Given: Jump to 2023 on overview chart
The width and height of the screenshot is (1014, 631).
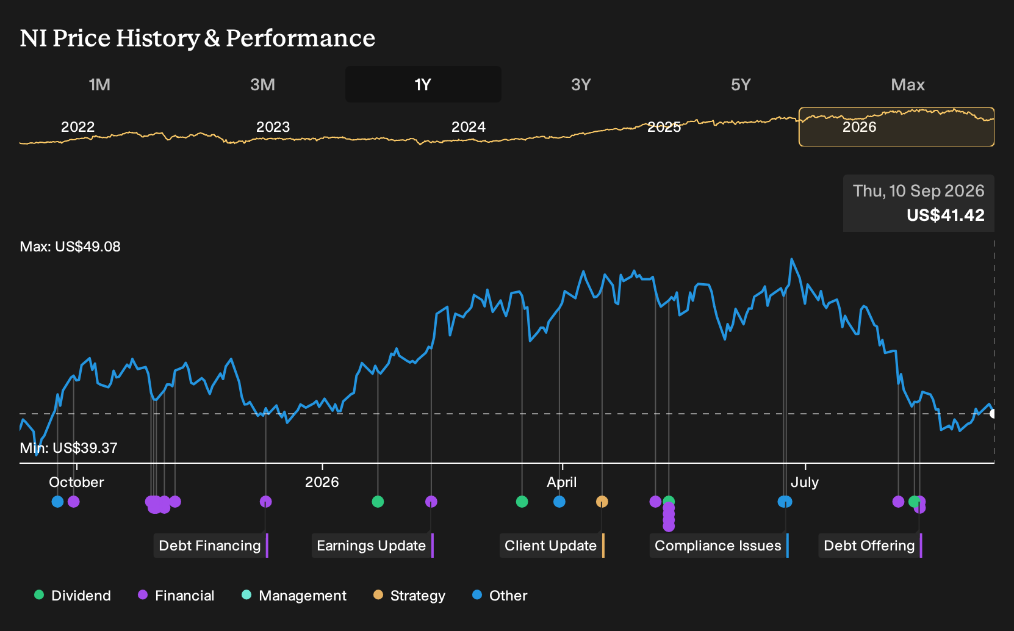Looking at the screenshot, I should tap(273, 127).
